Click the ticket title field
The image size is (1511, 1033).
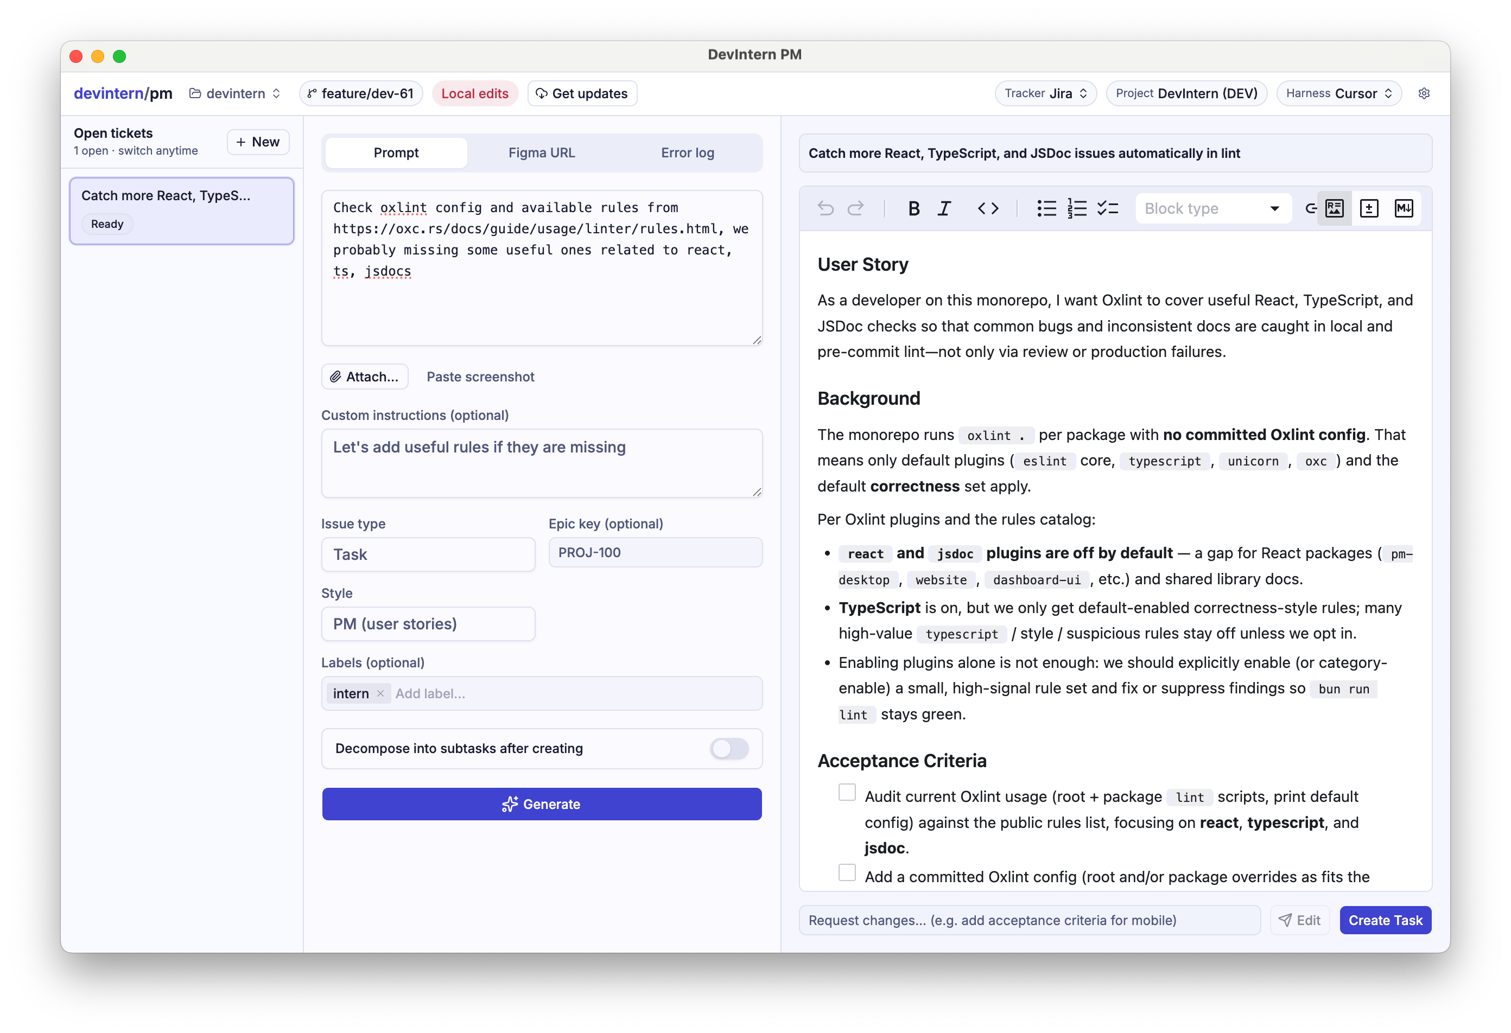click(1116, 153)
